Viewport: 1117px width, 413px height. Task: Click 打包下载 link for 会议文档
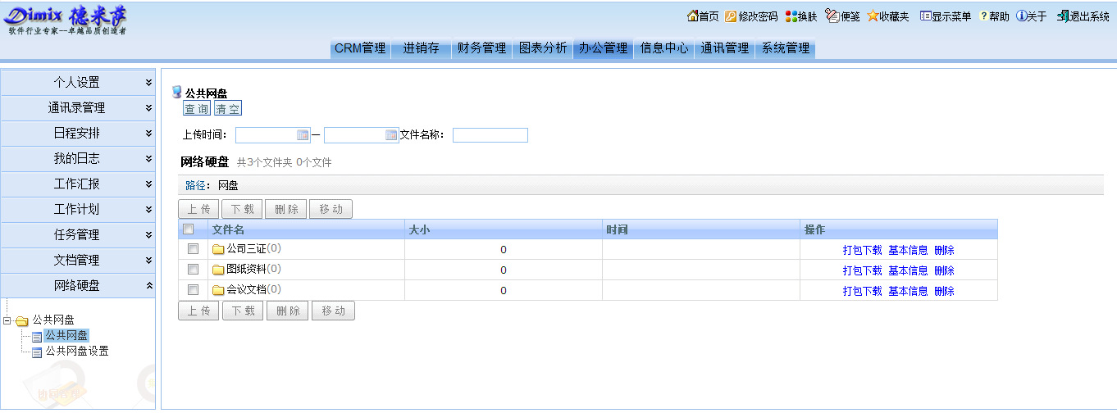coord(862,291)
